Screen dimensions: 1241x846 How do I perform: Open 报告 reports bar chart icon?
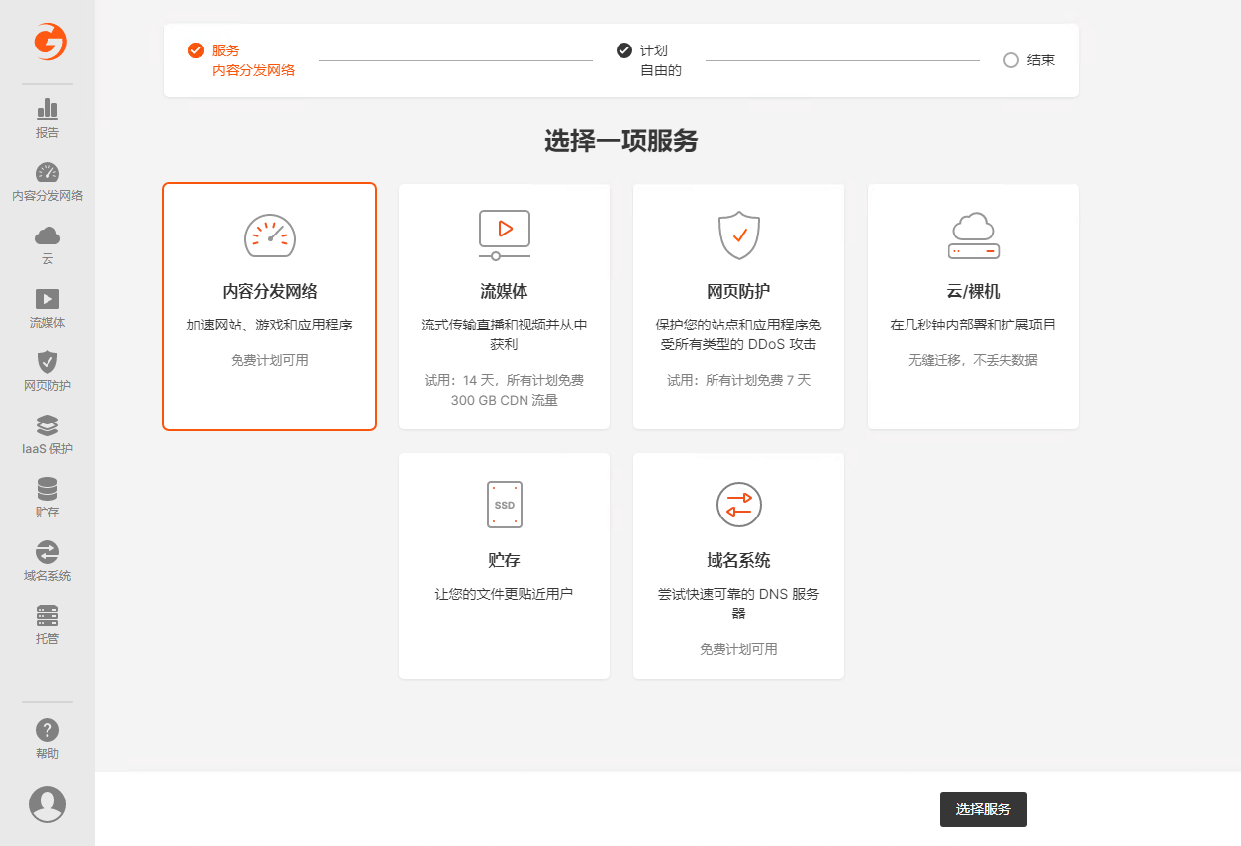click(48, 109)
